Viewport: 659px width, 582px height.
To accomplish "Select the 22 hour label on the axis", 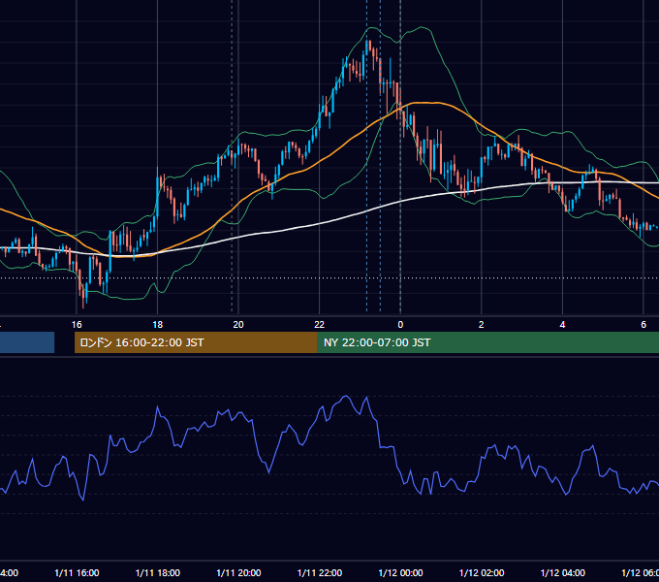I will pyautogui.click(x=320, y=325).
